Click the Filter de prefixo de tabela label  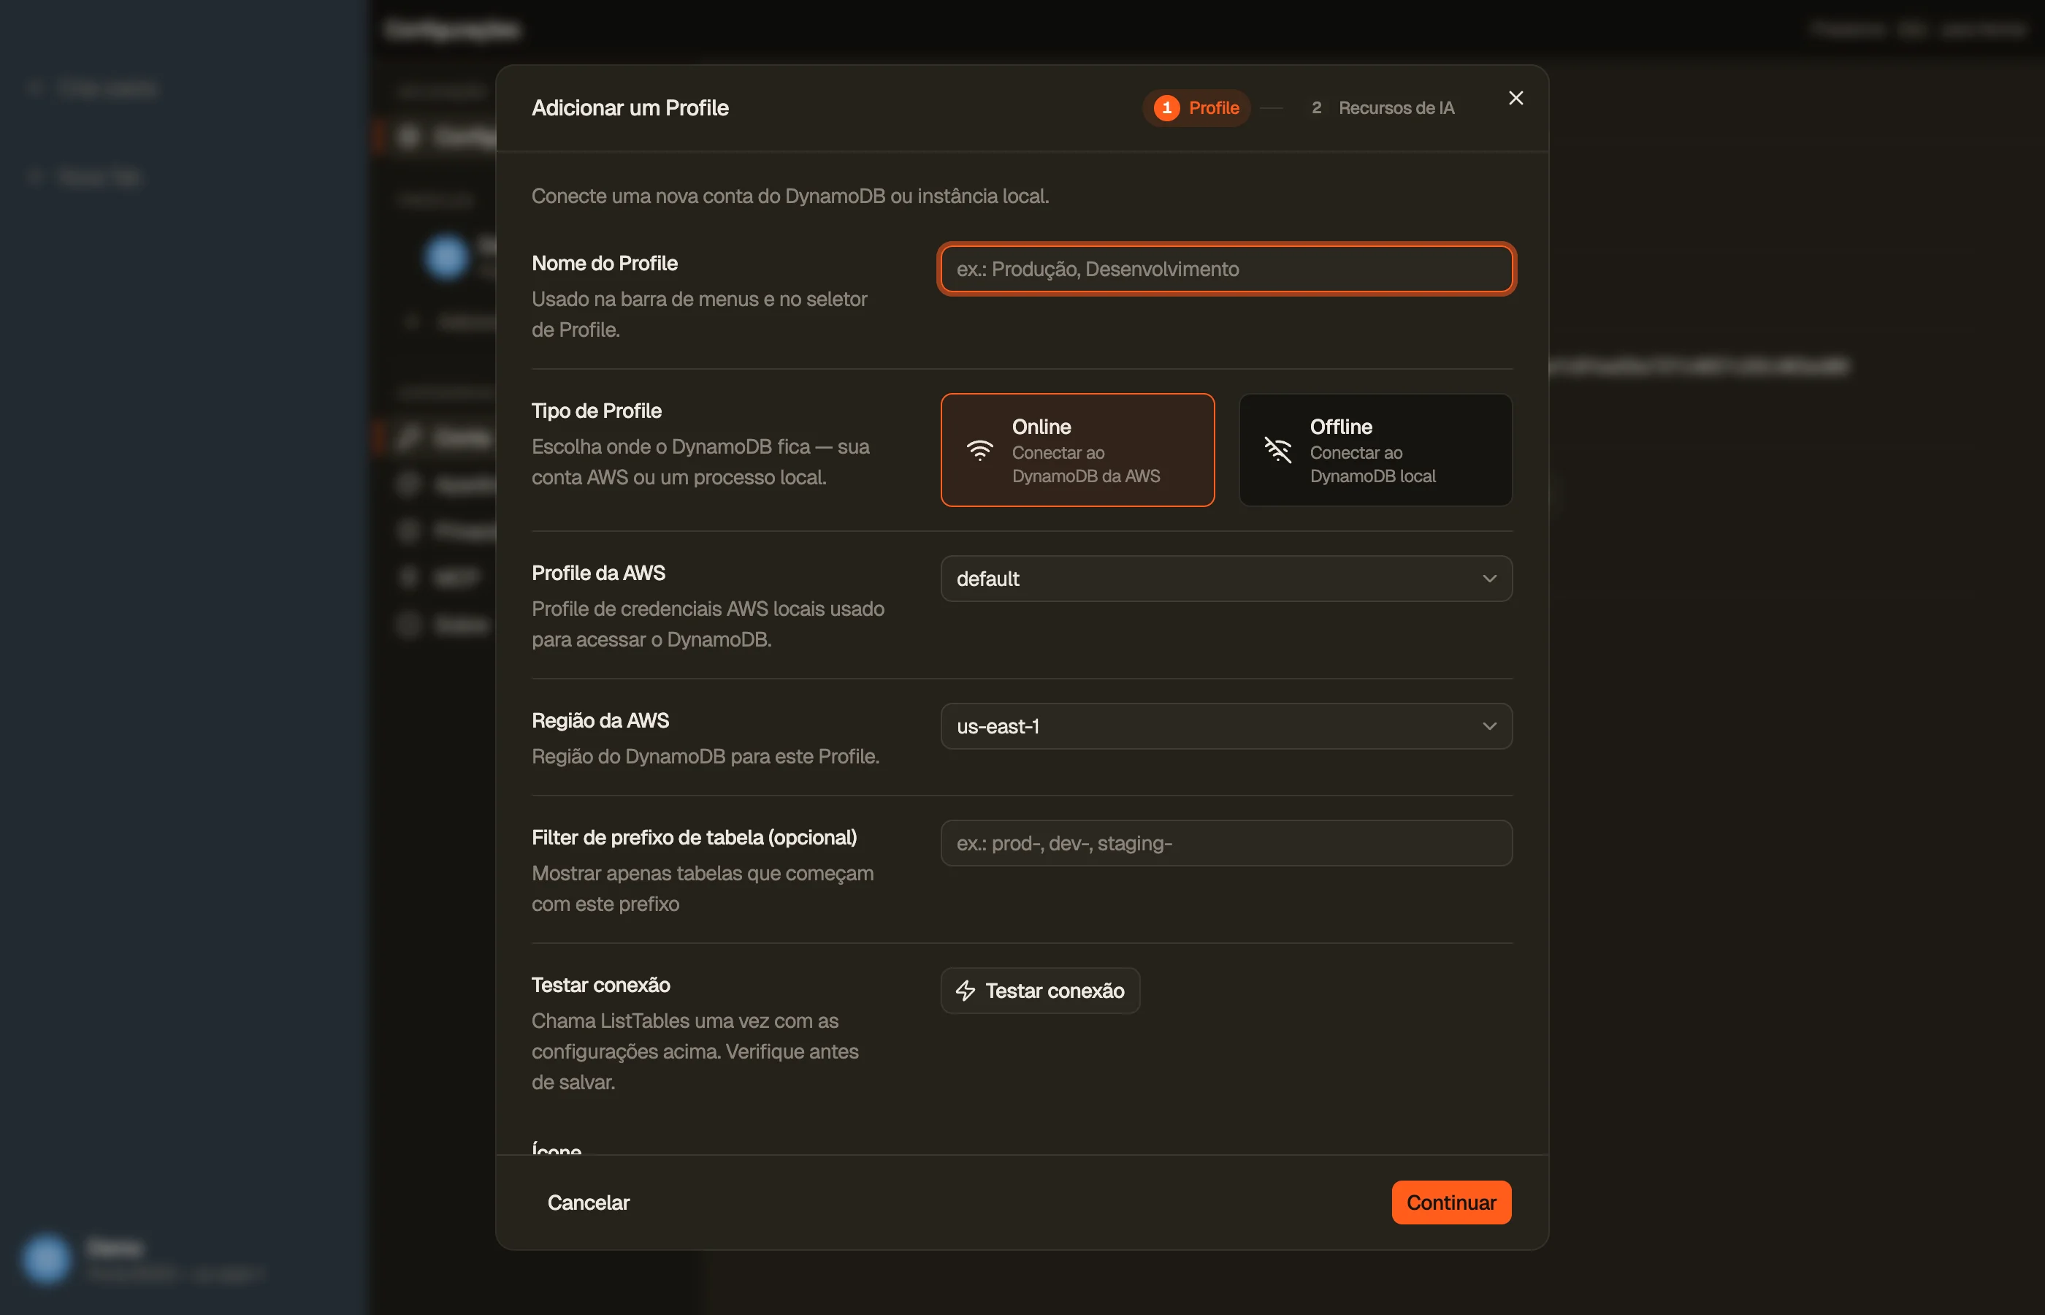click(x=694, y=839)
